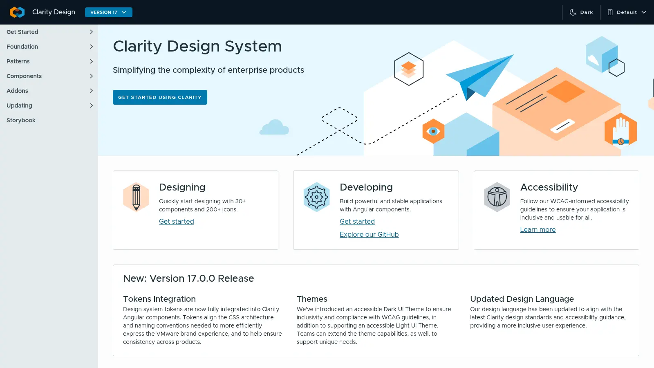This screenshot has width=654, height=368.
Task: Expand the Addons chevron in sidebar
Action: click(91, 91)
